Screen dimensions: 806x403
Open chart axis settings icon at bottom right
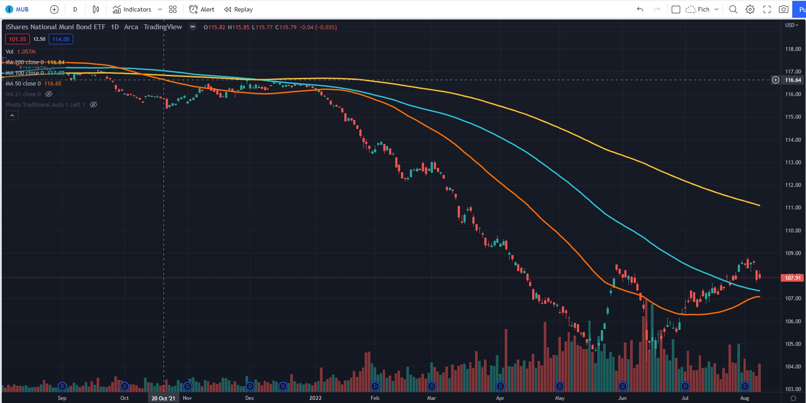coord(793,398)
